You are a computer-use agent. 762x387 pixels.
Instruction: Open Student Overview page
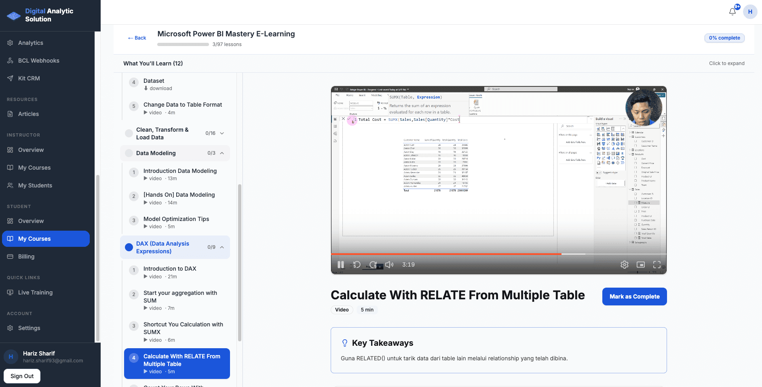pos(46,221)
